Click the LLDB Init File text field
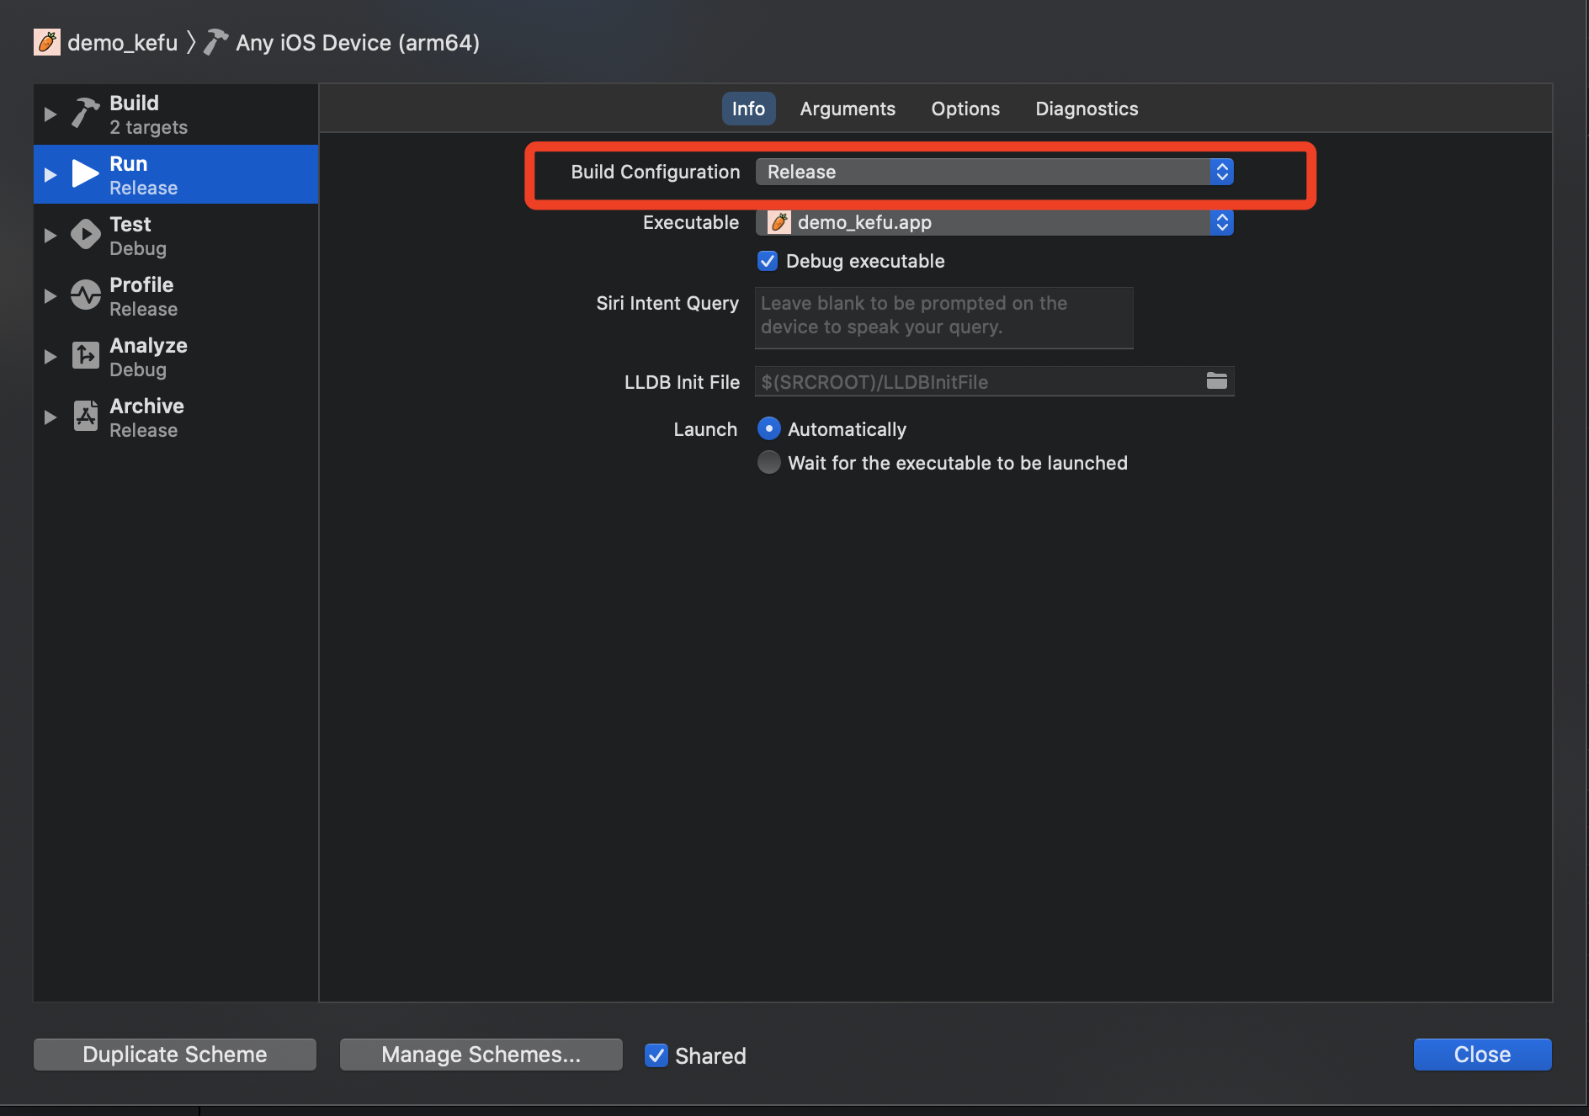This screenshot has width=1589, height=1116. [994, 381]
